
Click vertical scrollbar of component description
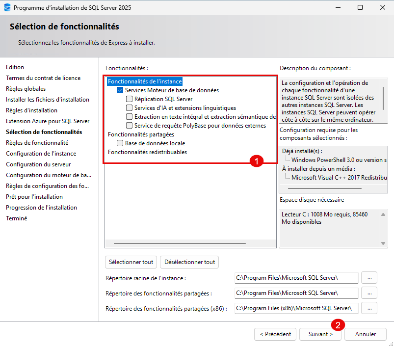383,99
